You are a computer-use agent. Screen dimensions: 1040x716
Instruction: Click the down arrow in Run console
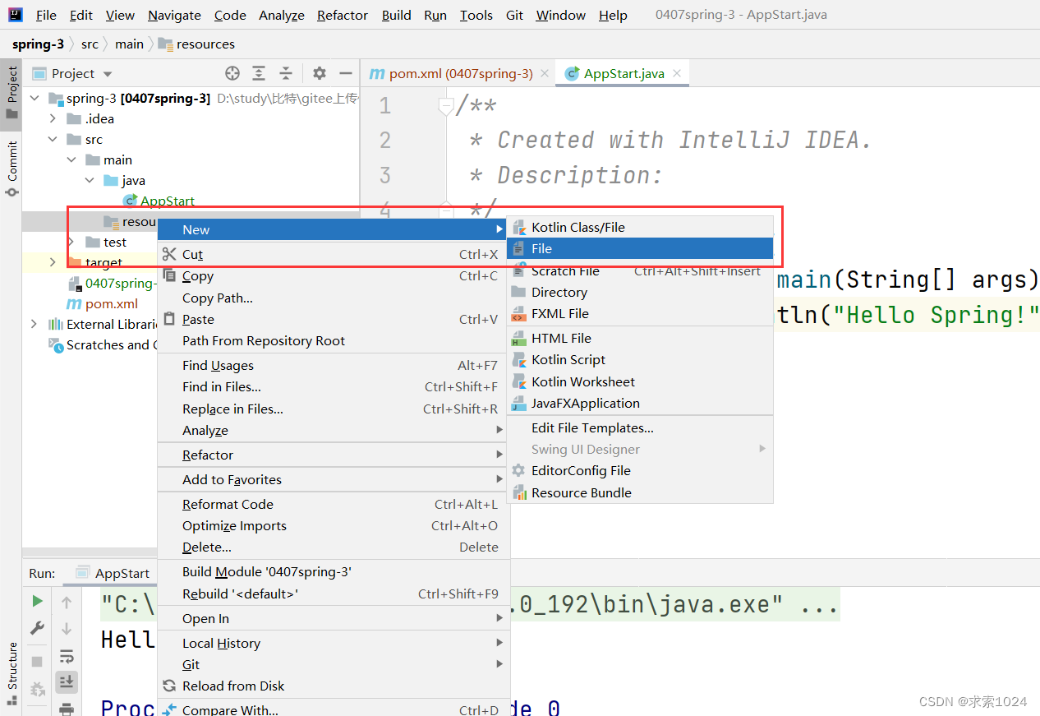tap(67, 629)
